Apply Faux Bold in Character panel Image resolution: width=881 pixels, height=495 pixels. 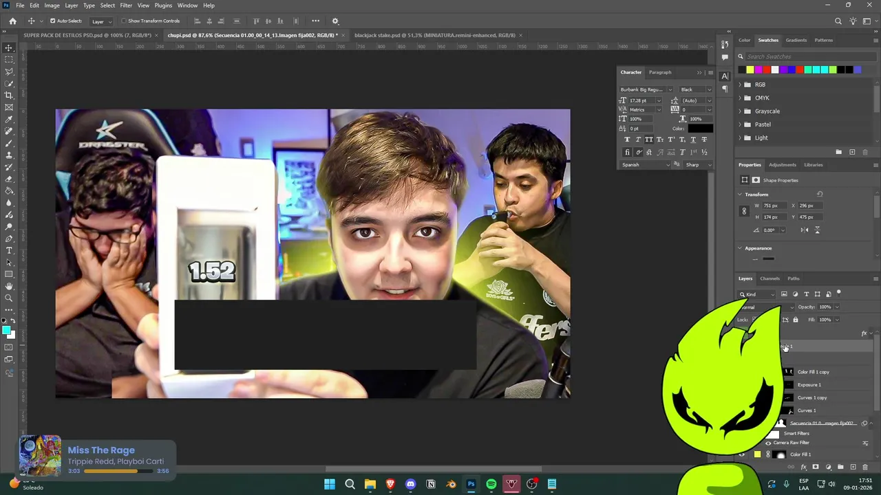[x=627, y=140]
